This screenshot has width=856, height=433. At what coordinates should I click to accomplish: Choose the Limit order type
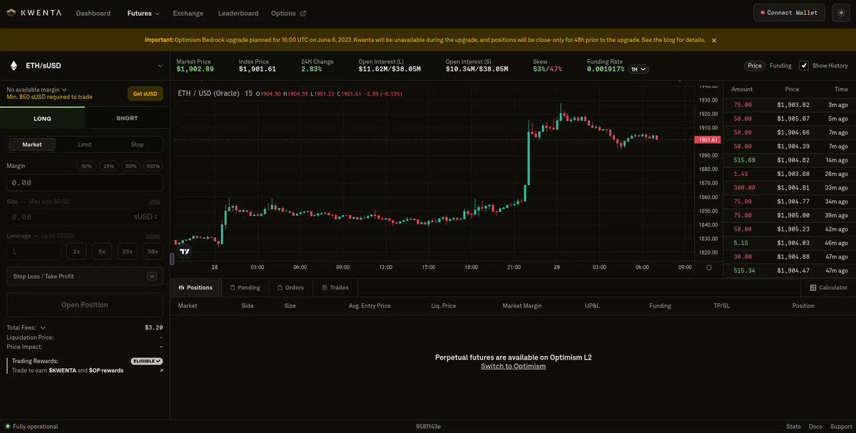(84, 145)
